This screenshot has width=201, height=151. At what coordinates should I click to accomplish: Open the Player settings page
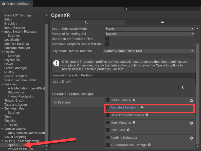[9, 64]
